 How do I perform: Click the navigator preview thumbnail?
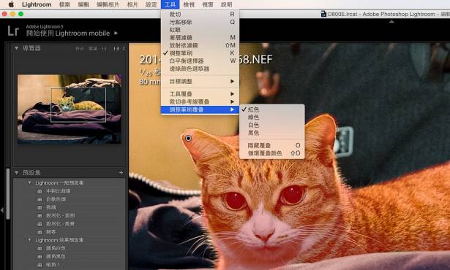[70, 109]
